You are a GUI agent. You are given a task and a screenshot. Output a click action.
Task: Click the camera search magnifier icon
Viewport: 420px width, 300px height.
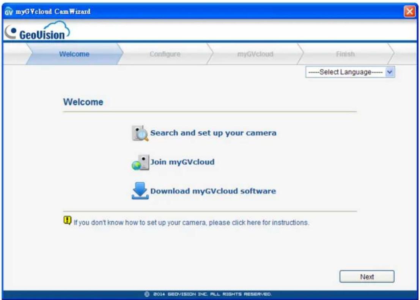point(140,133)
